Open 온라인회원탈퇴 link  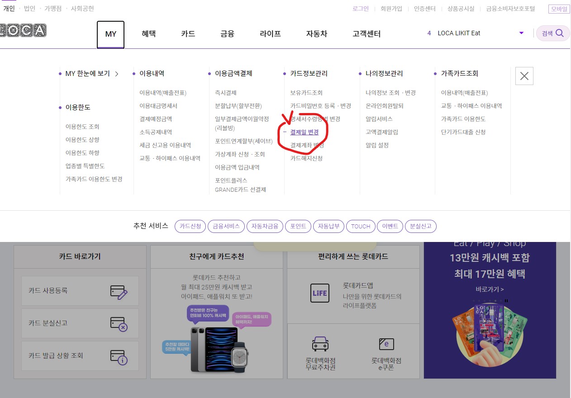point(385,106)
